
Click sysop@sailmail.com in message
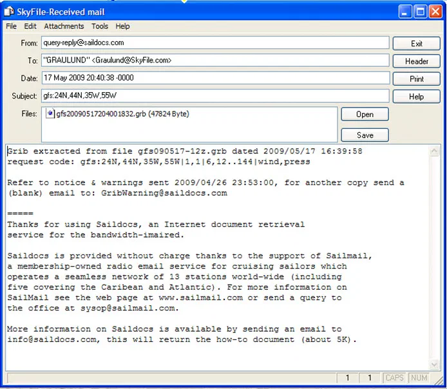(x=128, y=308)
